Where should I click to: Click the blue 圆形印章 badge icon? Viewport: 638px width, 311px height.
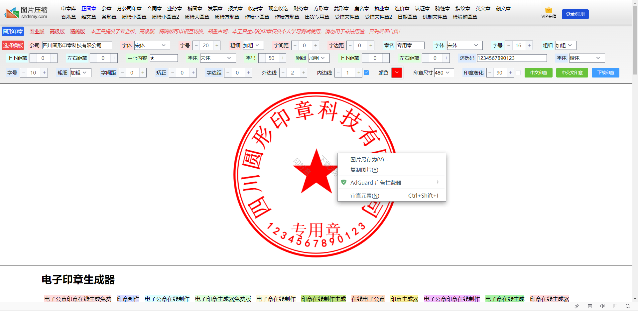coord(13,31)
